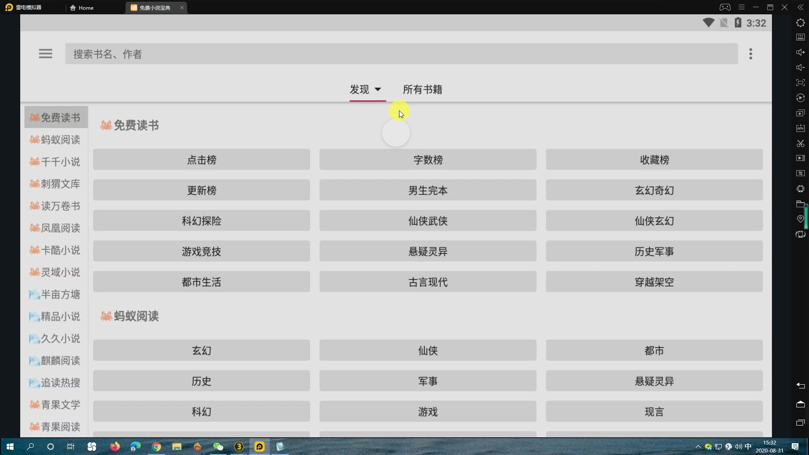Select 免费读书 in the source sidebar
The height and width of the screenshot is (455, 809).
coord(56,117)
